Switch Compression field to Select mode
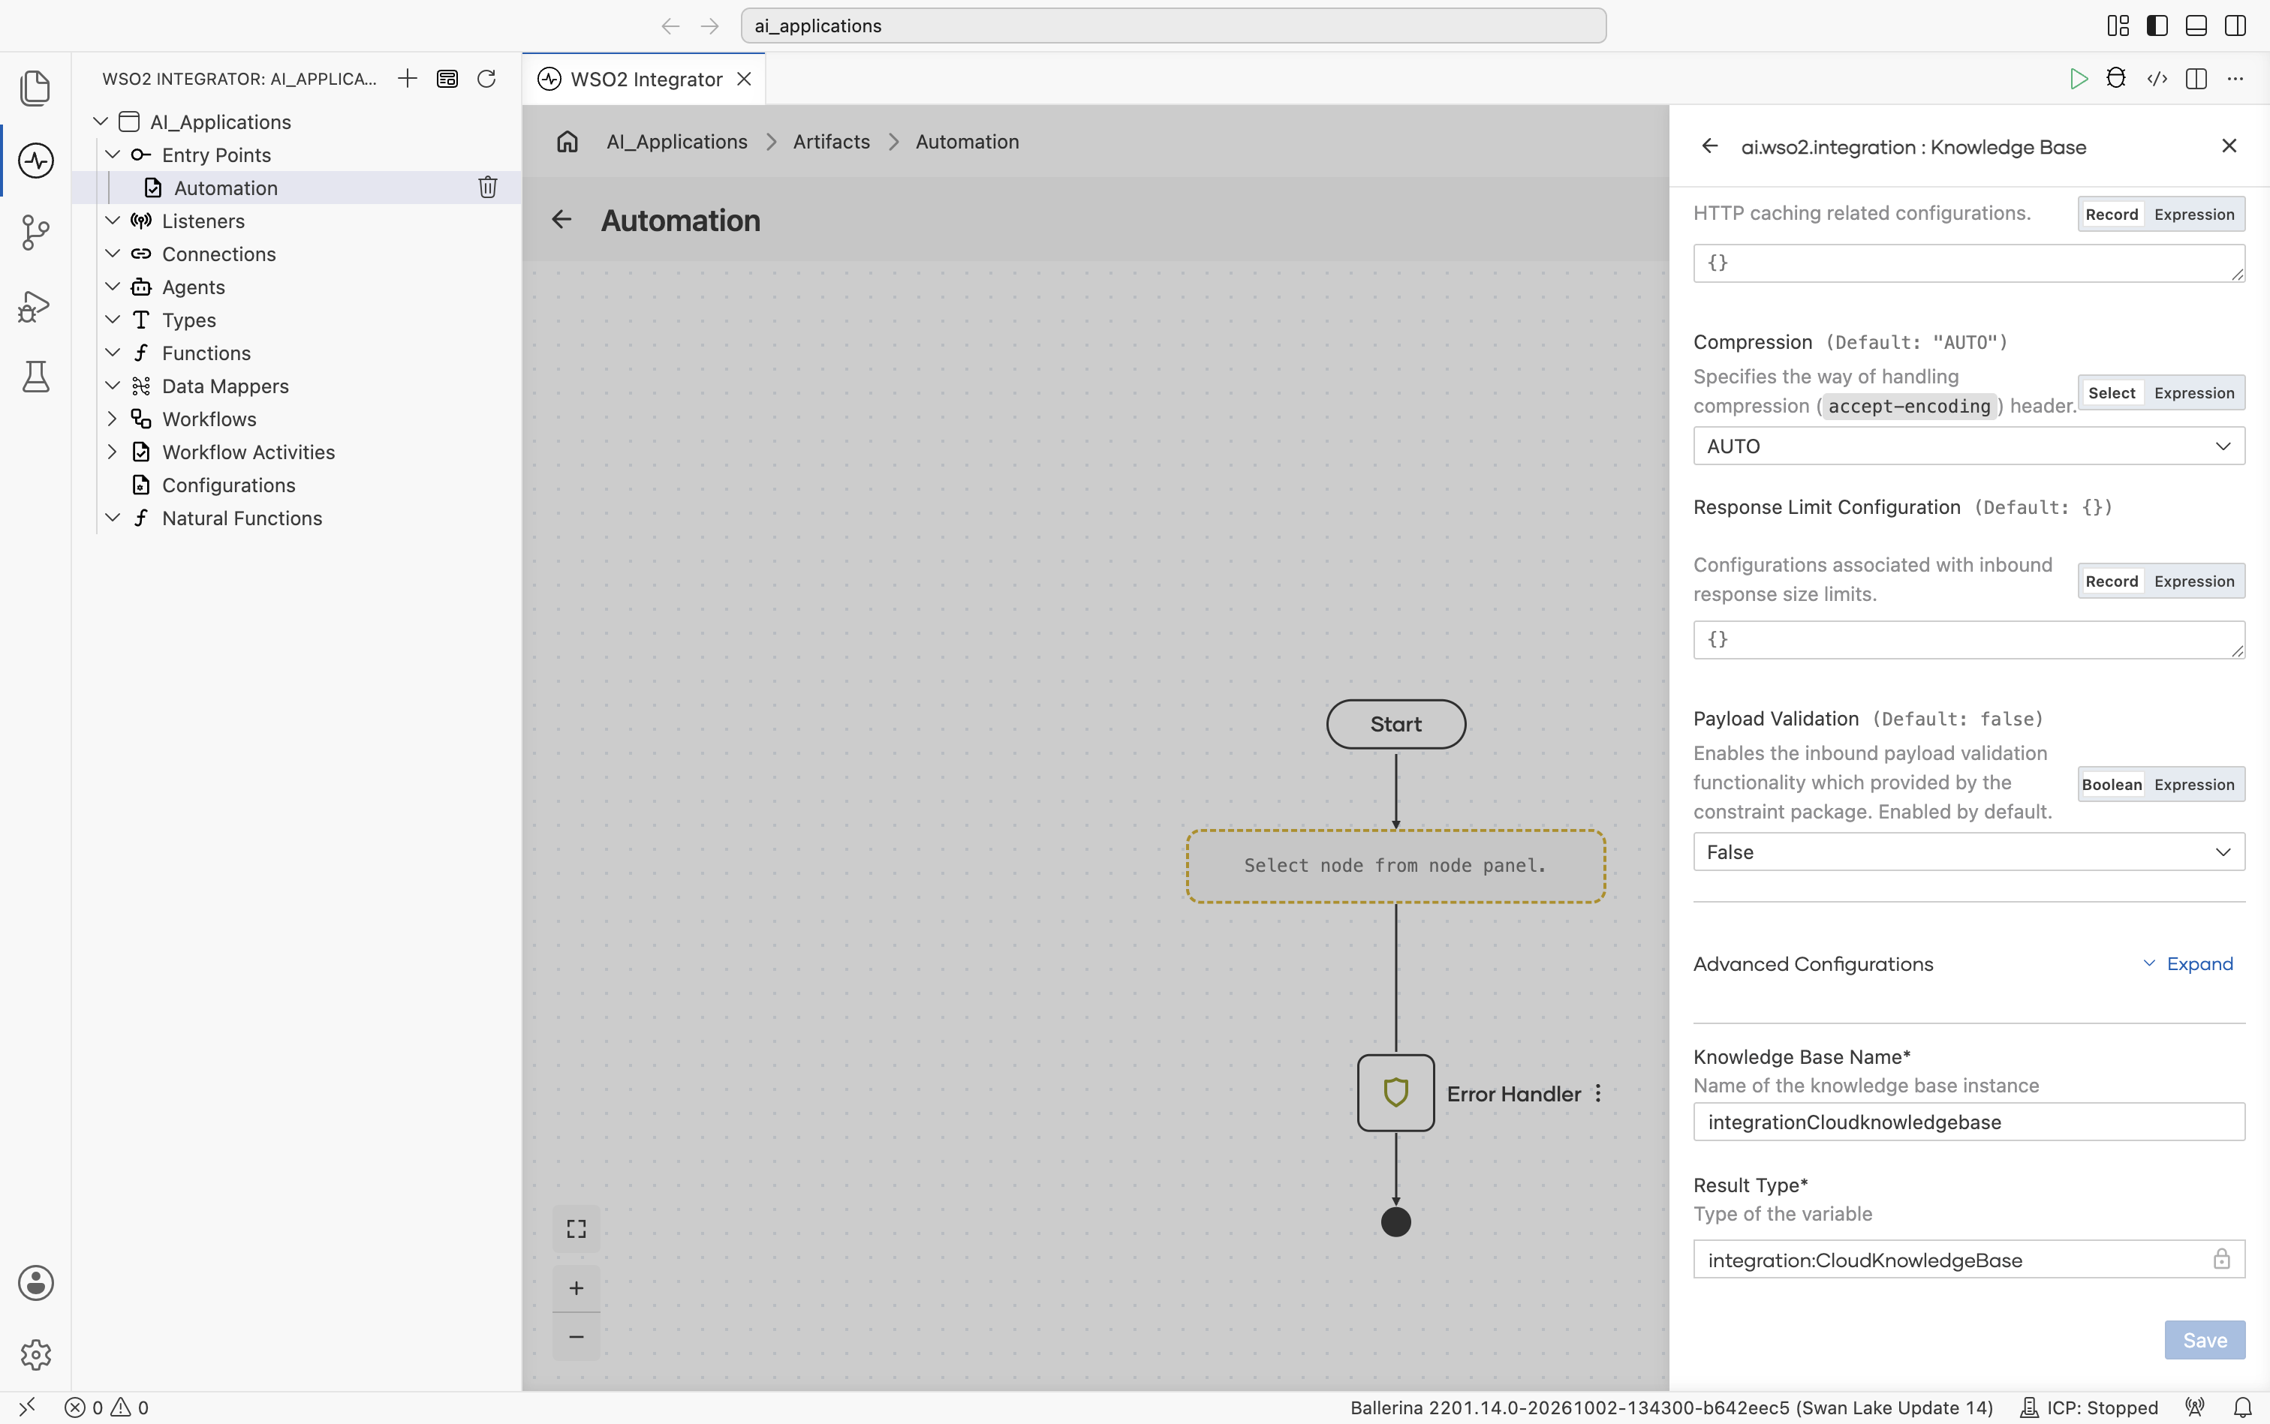 pyautogui.click(x=2111, y=392)
